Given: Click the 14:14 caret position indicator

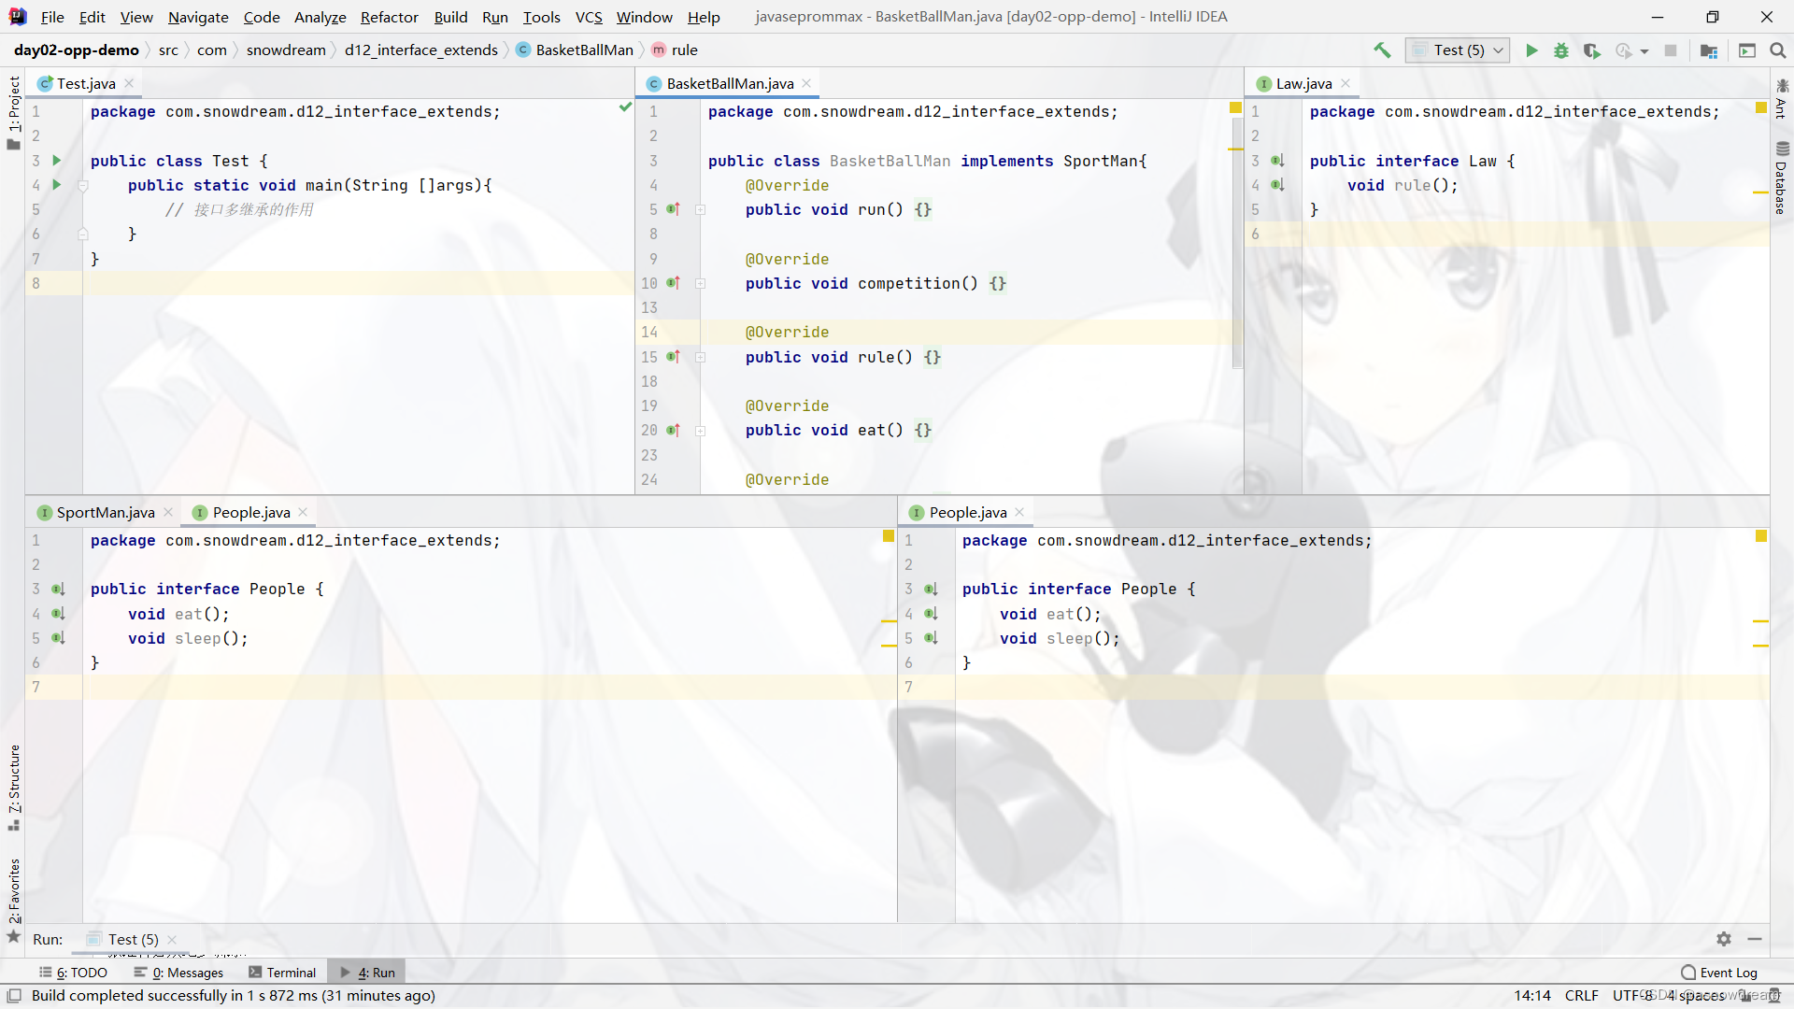Looking at the screenshot, I should (x=1531, y=996).
